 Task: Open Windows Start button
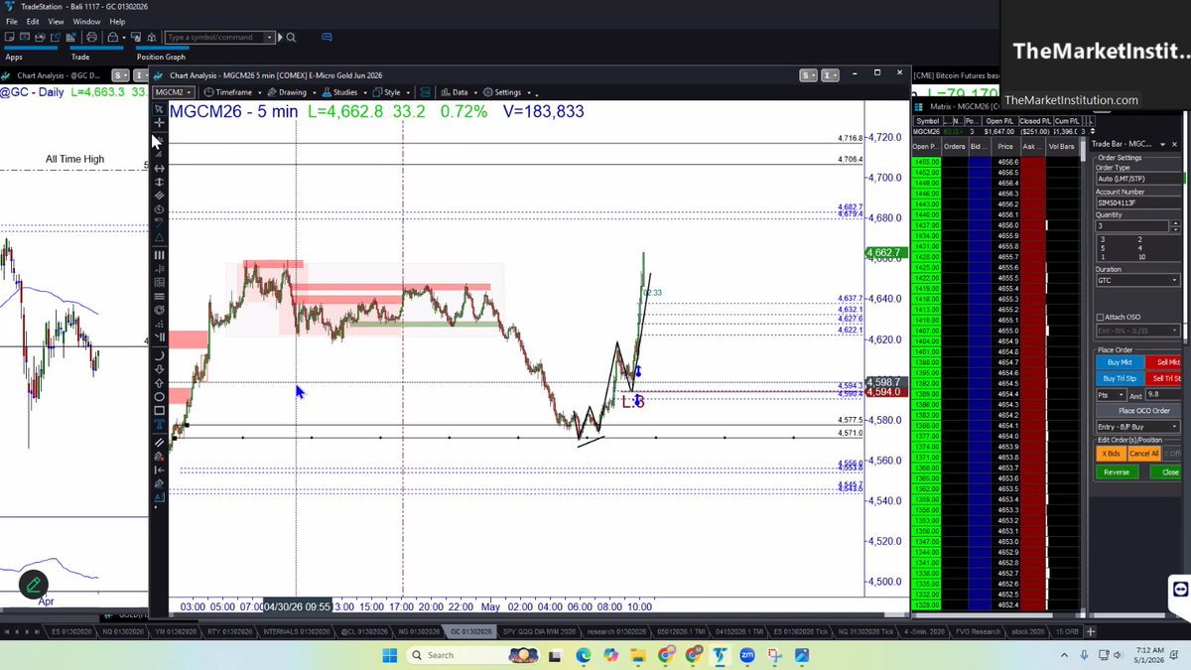389,655
